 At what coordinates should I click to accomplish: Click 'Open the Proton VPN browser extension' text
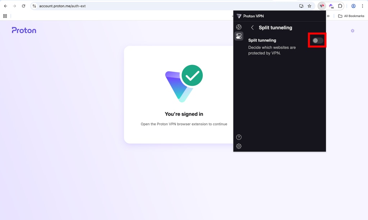[x=184, y=124]
